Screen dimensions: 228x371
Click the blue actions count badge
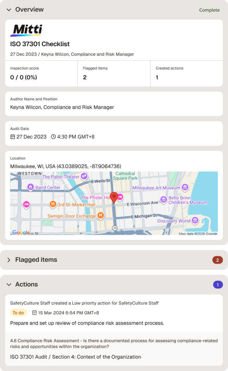[218, 285]
